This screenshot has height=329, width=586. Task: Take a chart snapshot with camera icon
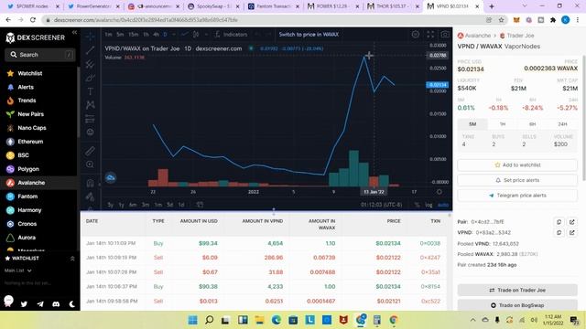pos(445,35)
